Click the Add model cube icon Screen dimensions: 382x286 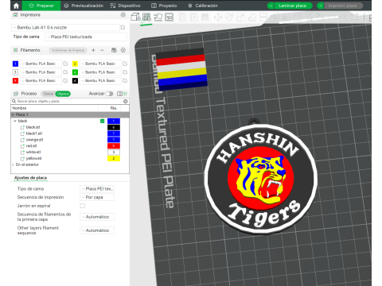[135, 17]
